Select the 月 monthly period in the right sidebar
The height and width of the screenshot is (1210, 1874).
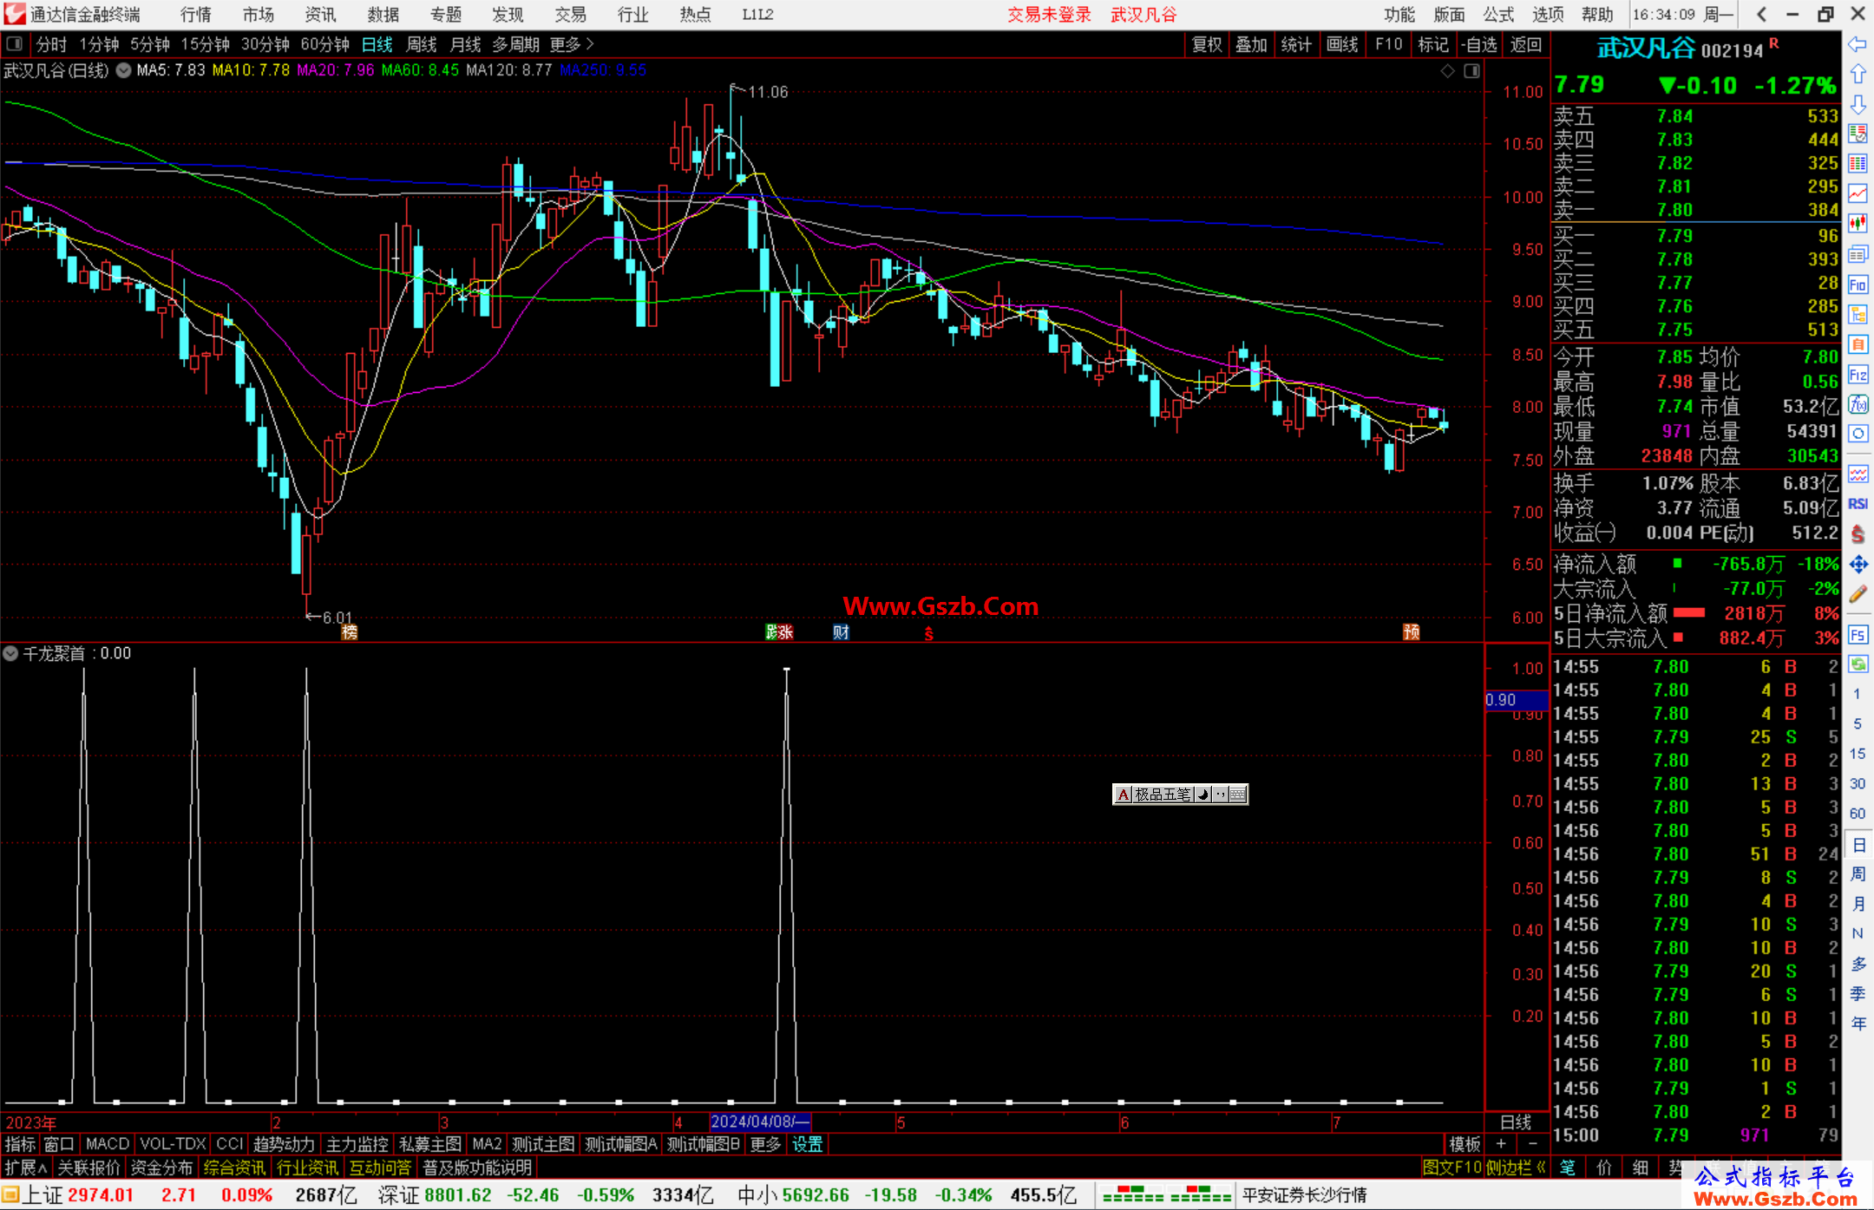click(x=1858, y=904)
